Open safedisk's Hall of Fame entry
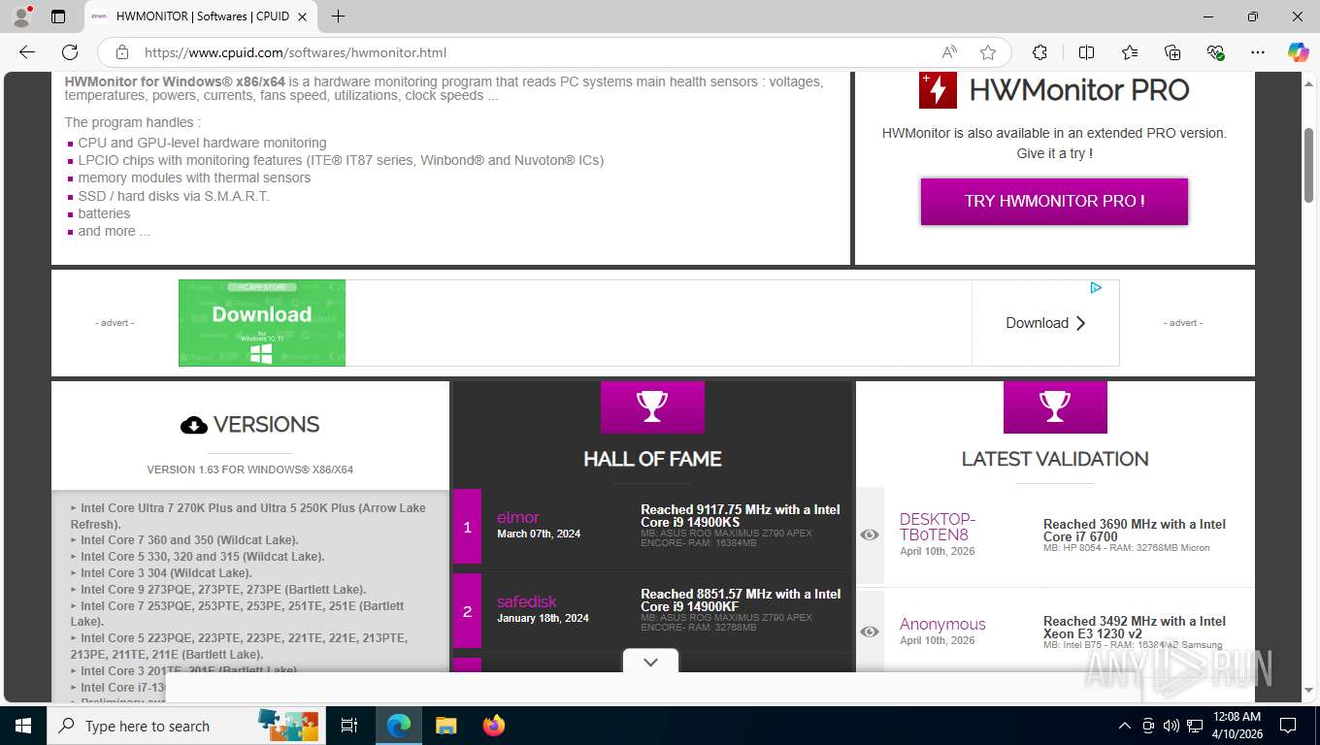This screenshot has width=1320, height=745. point(527,602)
